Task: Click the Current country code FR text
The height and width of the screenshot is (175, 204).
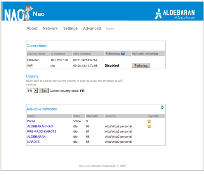Action: pyautogui.click(x=67, y=91)
